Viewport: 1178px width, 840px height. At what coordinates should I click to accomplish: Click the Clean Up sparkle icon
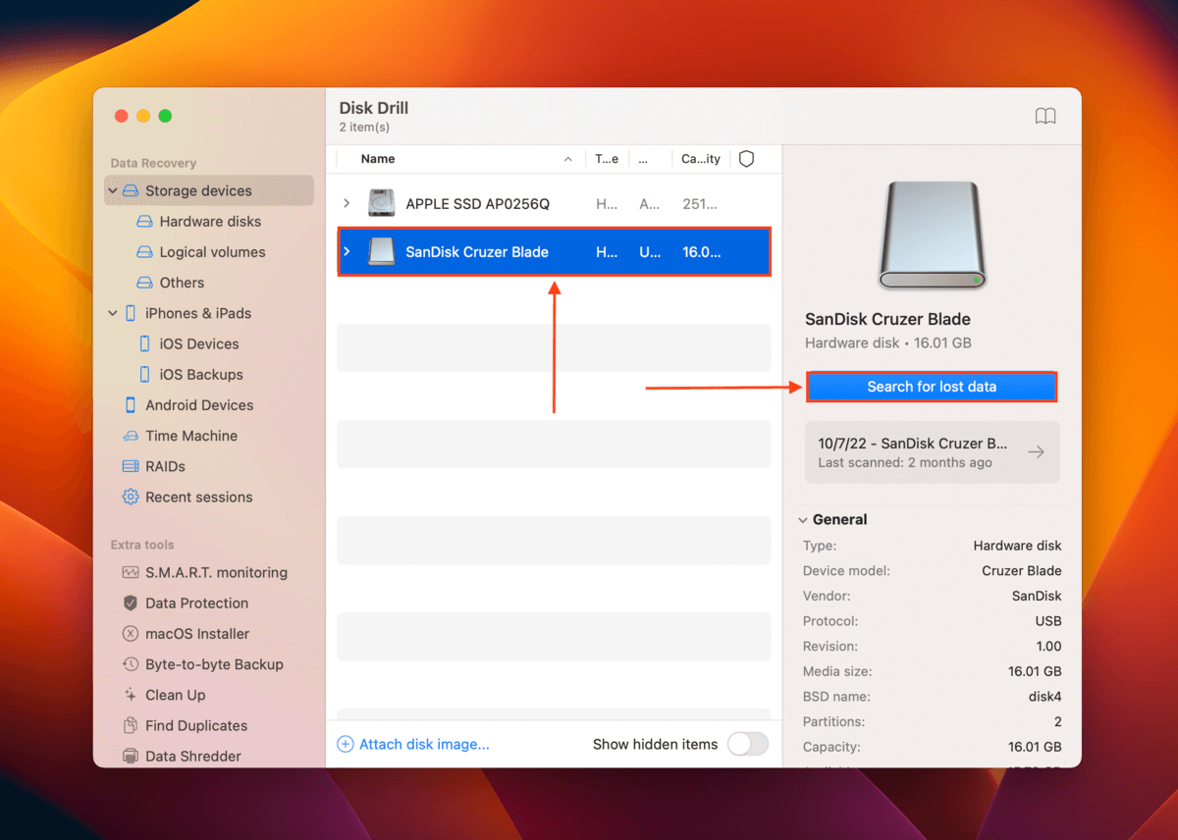pos(131,695)
